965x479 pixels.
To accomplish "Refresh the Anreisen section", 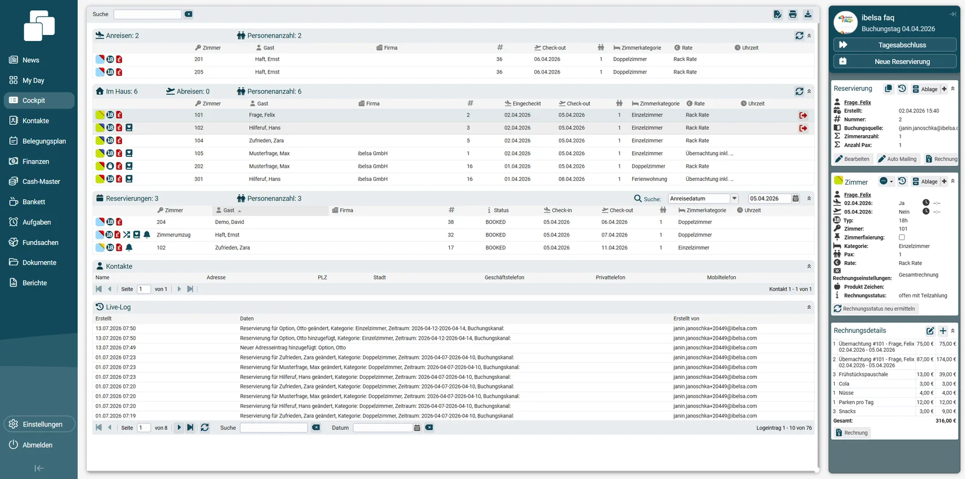I will tap(799, 36).
